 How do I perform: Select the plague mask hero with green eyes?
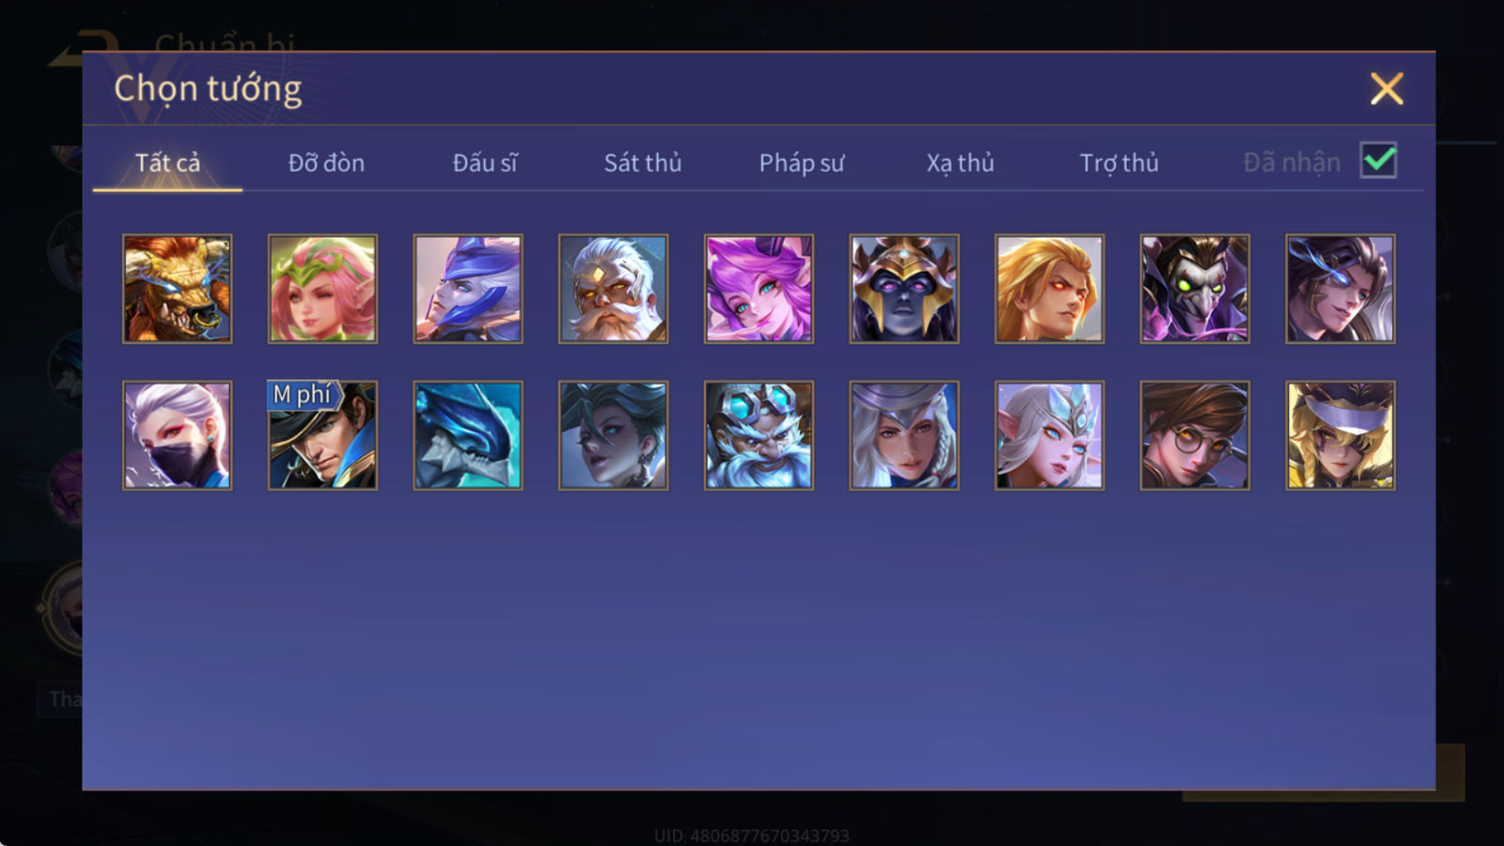[1195, 289]
